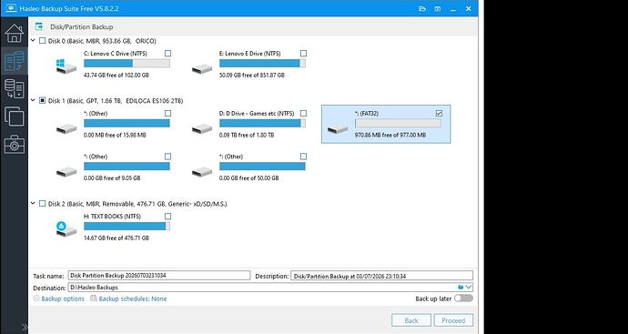Open the Clone section icon in the sidebar
Image resolution: width=628 pixels, height=334 pixels.
click(15, 116)
